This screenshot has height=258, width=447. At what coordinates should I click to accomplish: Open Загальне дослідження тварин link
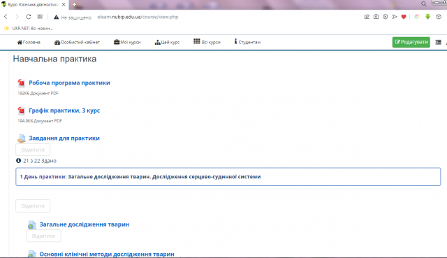pyautogui.click(x=84, y=224)
